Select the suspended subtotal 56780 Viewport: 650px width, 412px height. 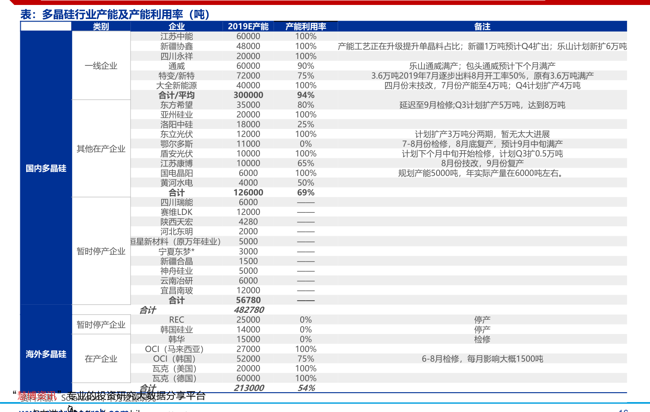[248, 300]
